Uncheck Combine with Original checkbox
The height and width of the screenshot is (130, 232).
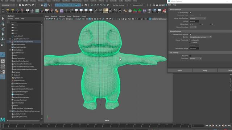click(190, 34)
